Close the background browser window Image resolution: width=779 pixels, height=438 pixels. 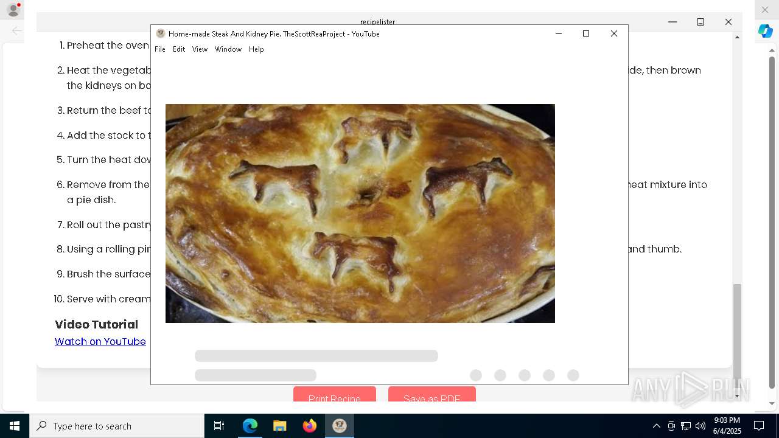(765, 10)
